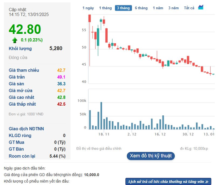The height and width of the screenshot is (185, 218).
Task: Click the area chart icon beside Tất cả
Action: pyautogui.click(x=201, y=7)
